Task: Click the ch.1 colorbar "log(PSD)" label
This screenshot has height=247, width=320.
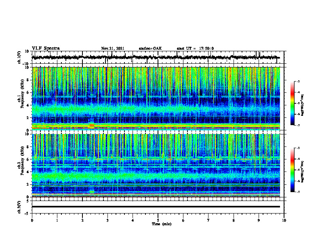Action: pos(302,105)
